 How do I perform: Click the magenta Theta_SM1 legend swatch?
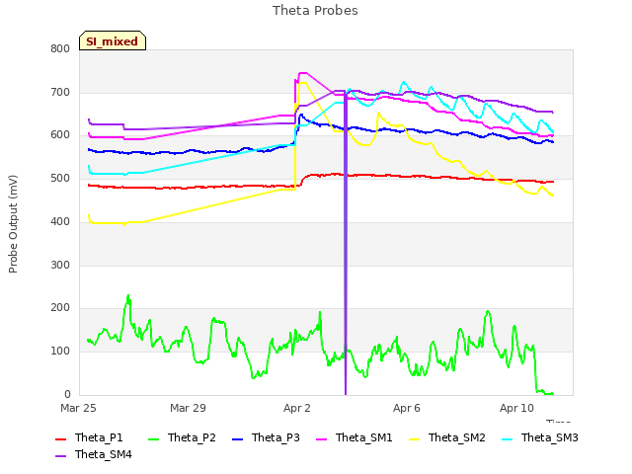point(322,438)
